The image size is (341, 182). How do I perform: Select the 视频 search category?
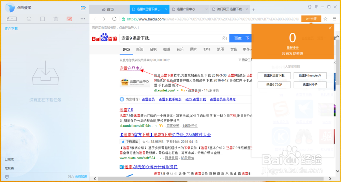coord(207,49)
